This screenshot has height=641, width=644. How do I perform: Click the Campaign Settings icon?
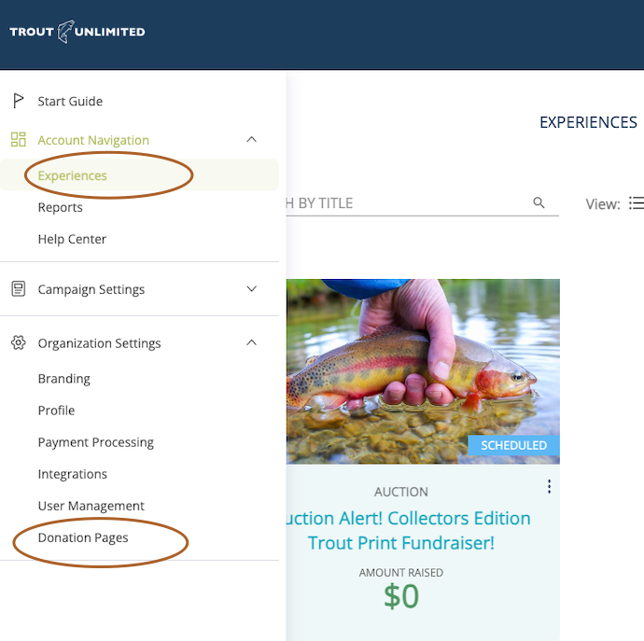point(18,289)
